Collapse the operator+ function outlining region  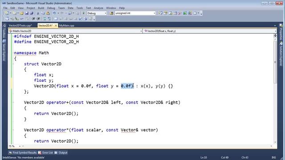(13, 102)
